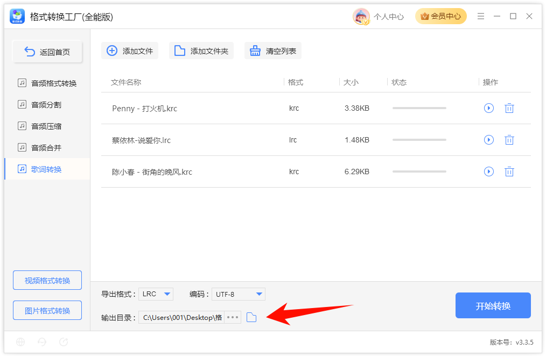
Task: Click back arrow icon of 返回首页
Action: tap(30, 52)
